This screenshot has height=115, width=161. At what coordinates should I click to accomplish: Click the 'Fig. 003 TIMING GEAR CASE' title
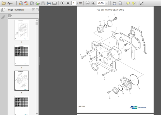click(110, 10)
